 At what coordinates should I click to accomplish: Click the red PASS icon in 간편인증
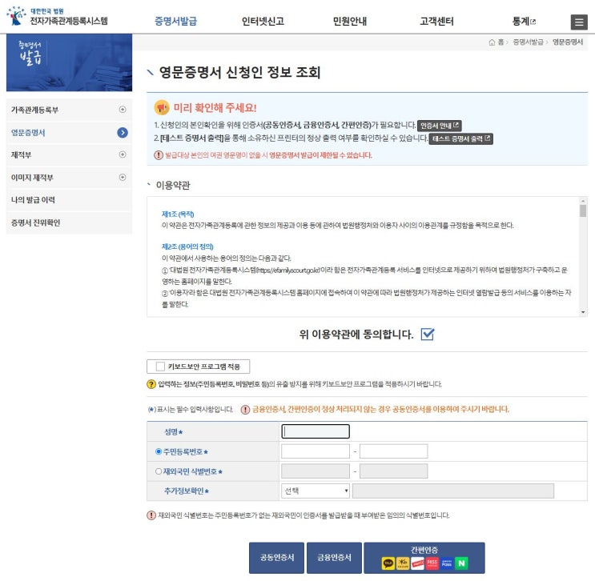[432, 563]
